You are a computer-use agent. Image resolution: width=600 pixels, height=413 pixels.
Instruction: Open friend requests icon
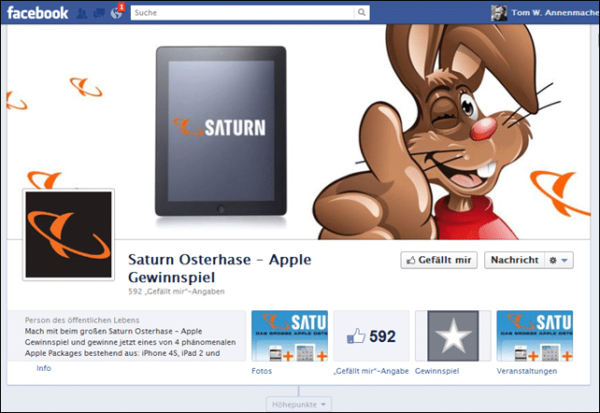pyautogui.click(x=81, y=13)
